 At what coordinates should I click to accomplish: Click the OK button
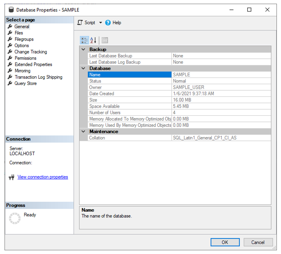(x=225, y=242)
